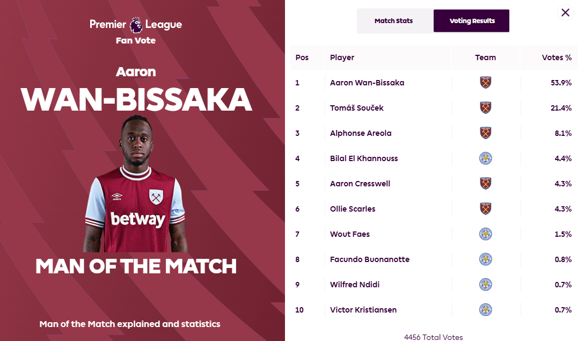Viewport: 578px width, 341px height.
Task: Click Leicester badge next to Victor Kristiansen
Action: 486,310
